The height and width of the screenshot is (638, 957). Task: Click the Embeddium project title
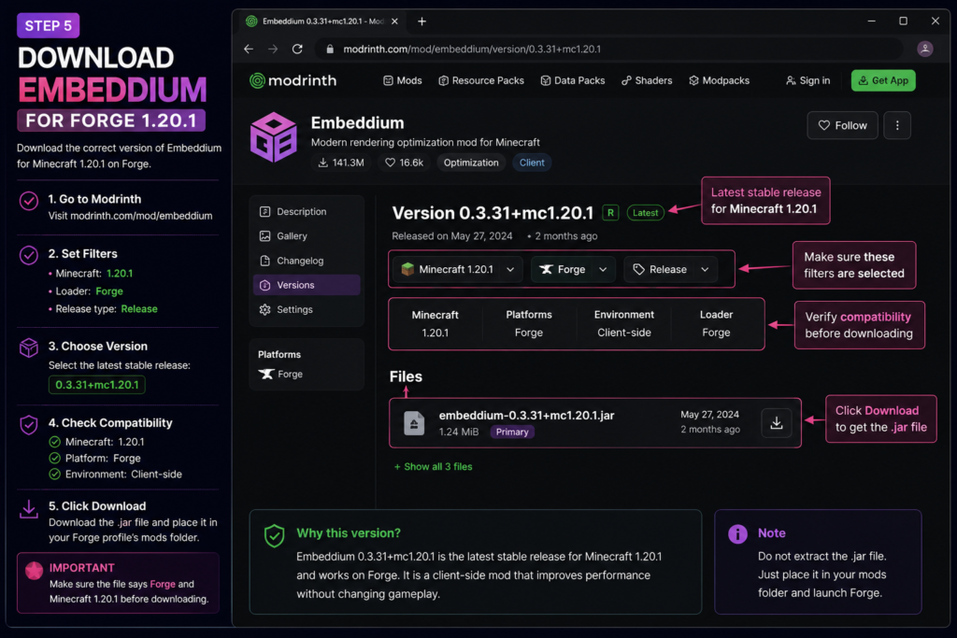coord(357,122)
